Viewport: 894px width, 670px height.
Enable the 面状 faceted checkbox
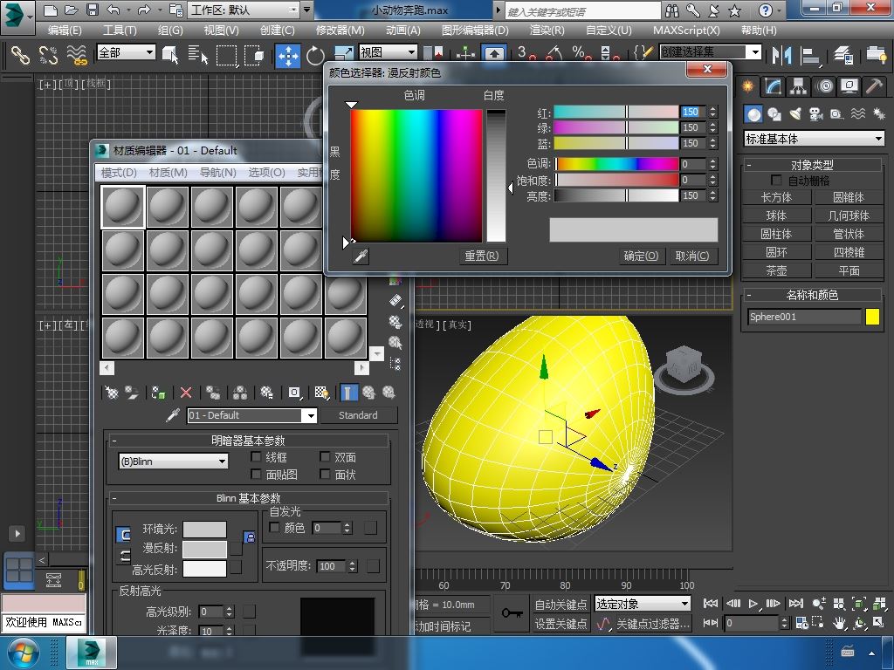325,474
